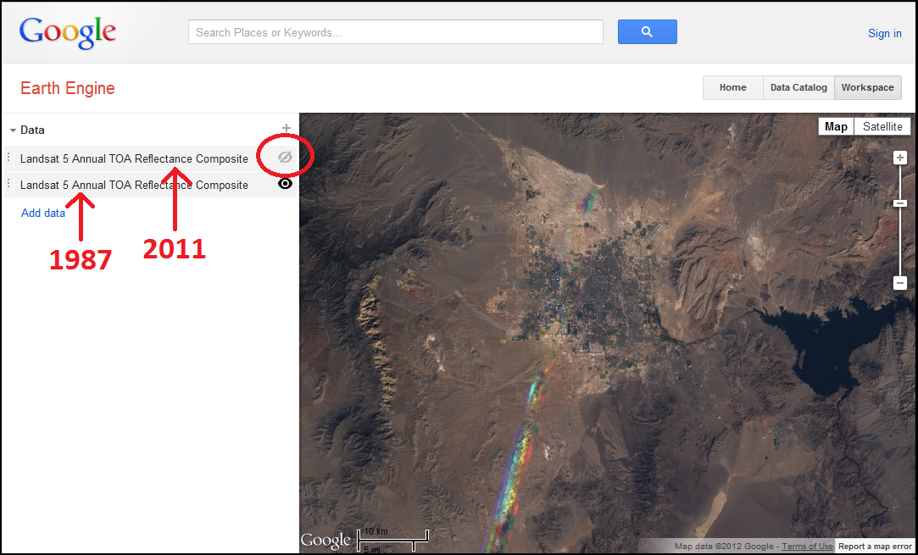Go to the Home tab
The width and height of the screenshot is (918, 555).
733,87
